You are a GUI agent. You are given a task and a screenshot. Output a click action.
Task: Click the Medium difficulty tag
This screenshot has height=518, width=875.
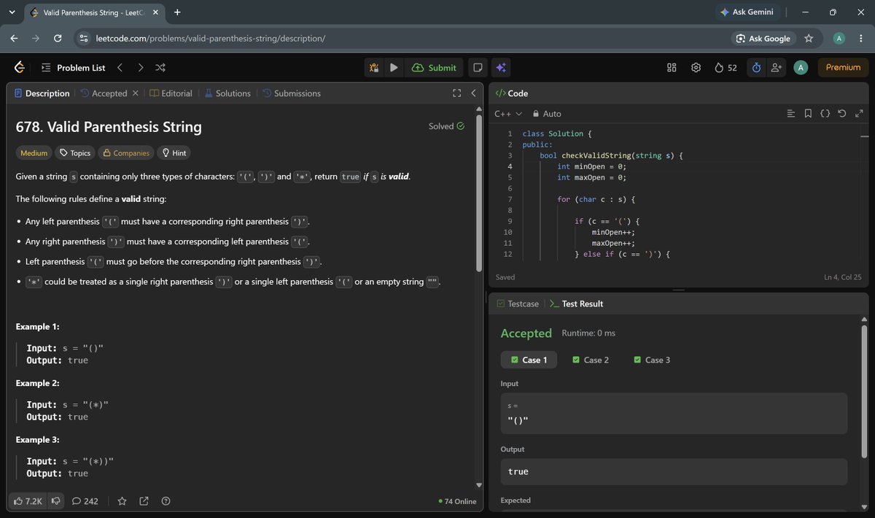pos(34,152)
